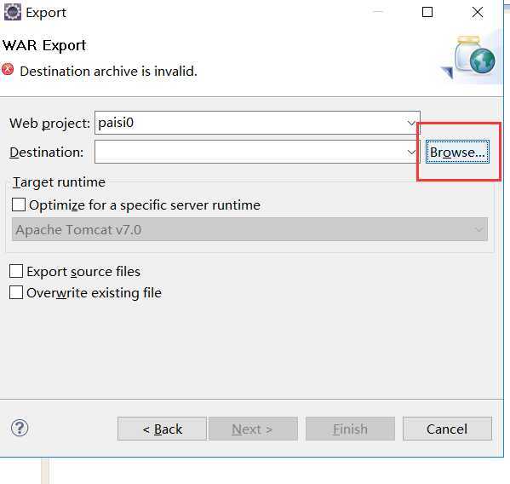Click the red error icon beside the message

[8, 70]
